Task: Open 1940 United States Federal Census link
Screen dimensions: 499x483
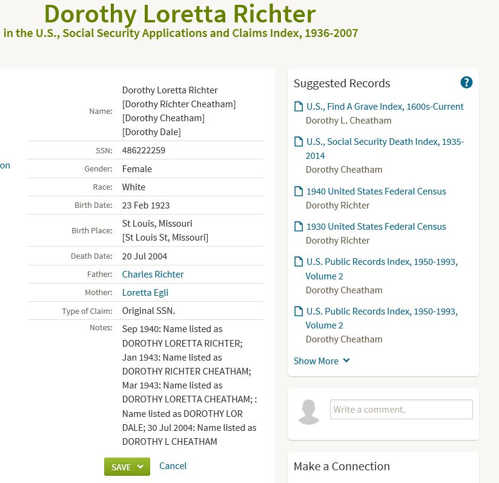Action: pyautogui.click(x=376, y=191)
